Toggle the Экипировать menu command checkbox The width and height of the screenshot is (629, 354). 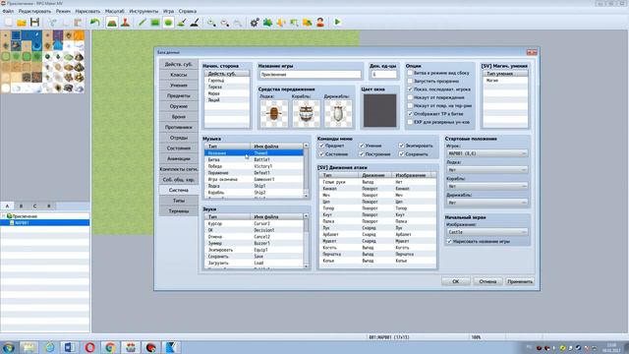[x=402, y=146]
